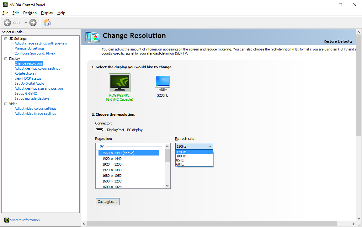This screenshot has width=362, height=227.
Task: Open the File menu
Action: pyautogui.click(x=5, y=13)
